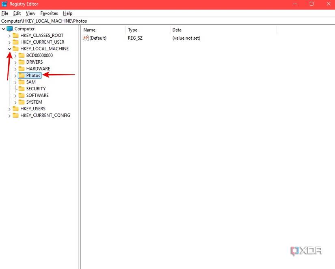Screen dimensions: 335x269
Task: Click the HKEY_CURRENT_USER folder icon
Action: pos(15,42)
